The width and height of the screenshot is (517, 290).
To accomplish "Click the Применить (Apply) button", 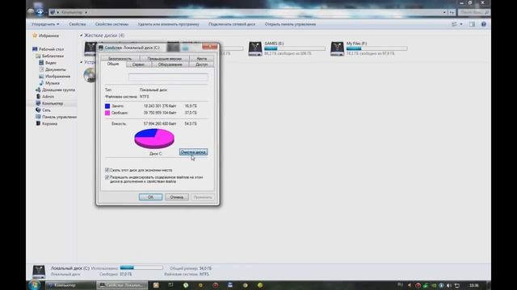I will point(203,197).
